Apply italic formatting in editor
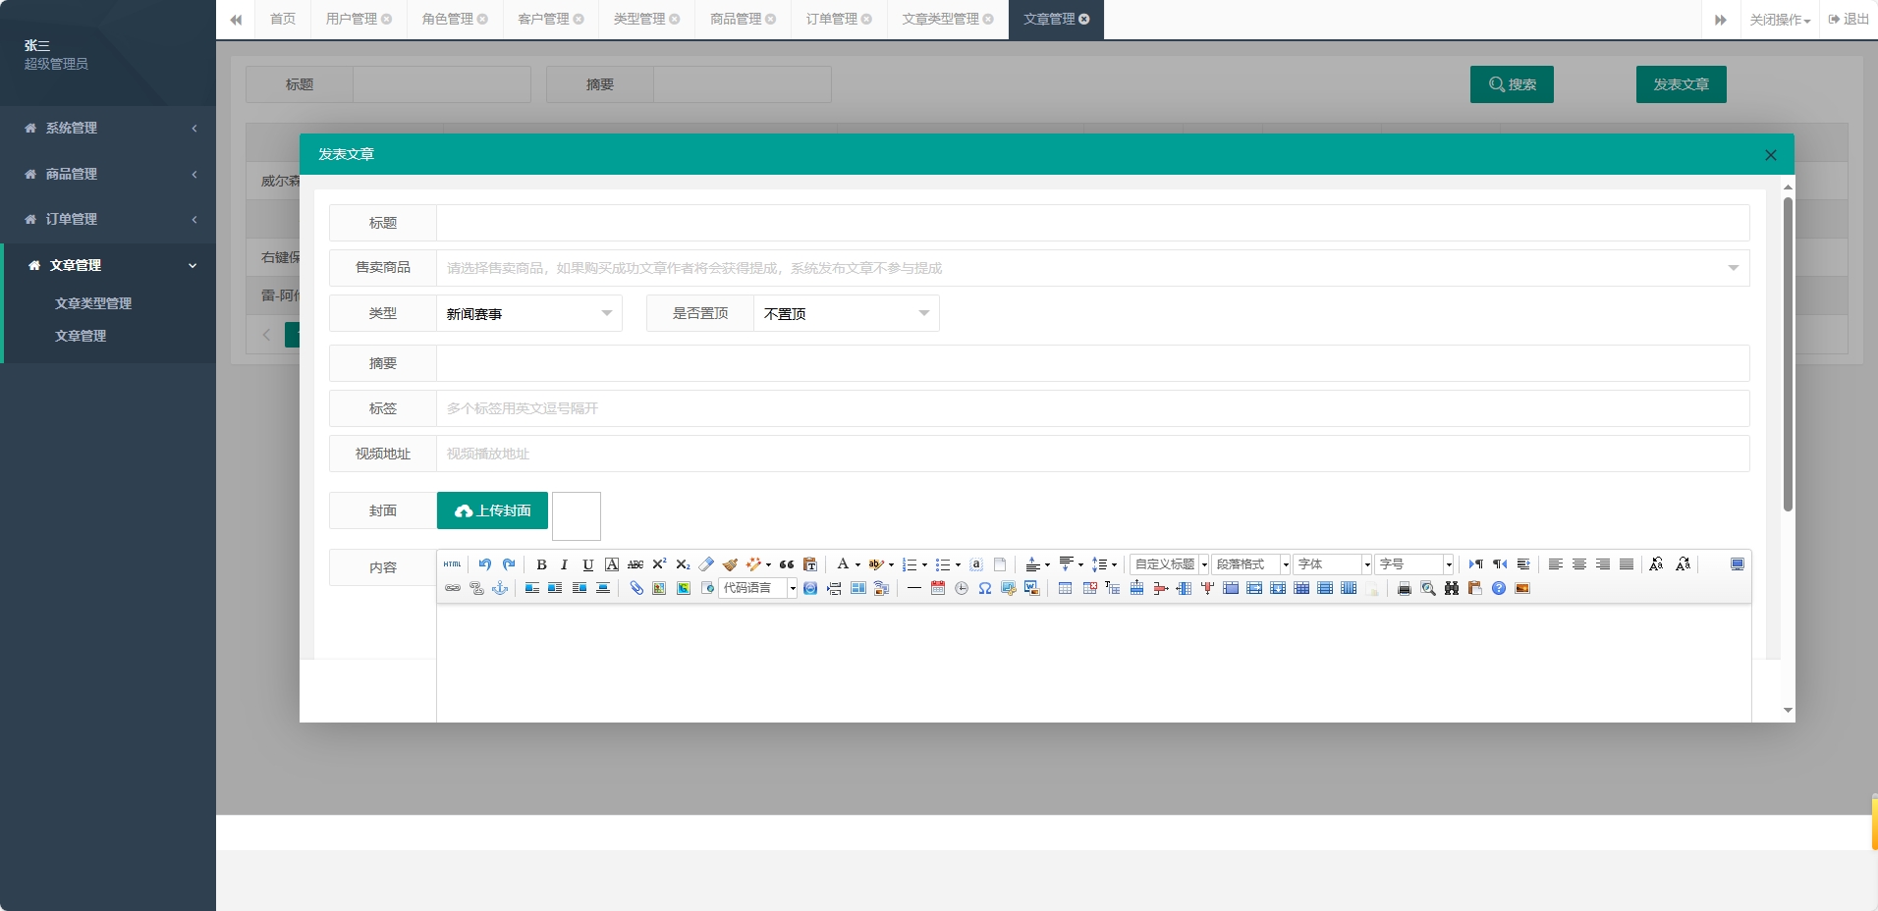The image size is (1878, 911). coord(564,564)
